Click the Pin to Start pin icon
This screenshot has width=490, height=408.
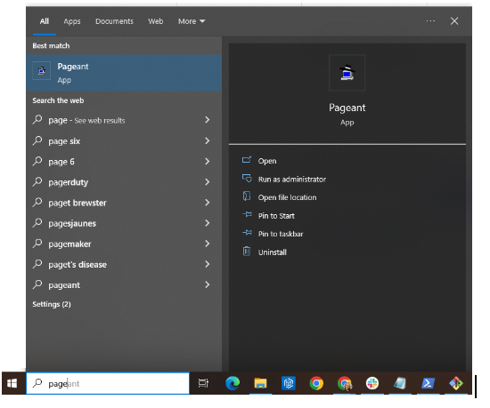[x=247, y=215]
